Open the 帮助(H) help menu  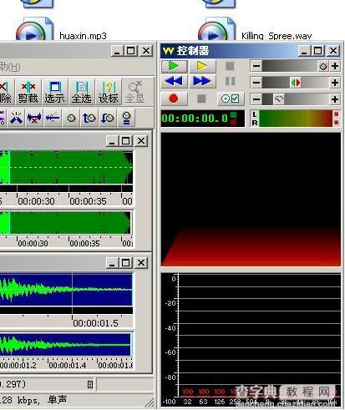(10, 67)
